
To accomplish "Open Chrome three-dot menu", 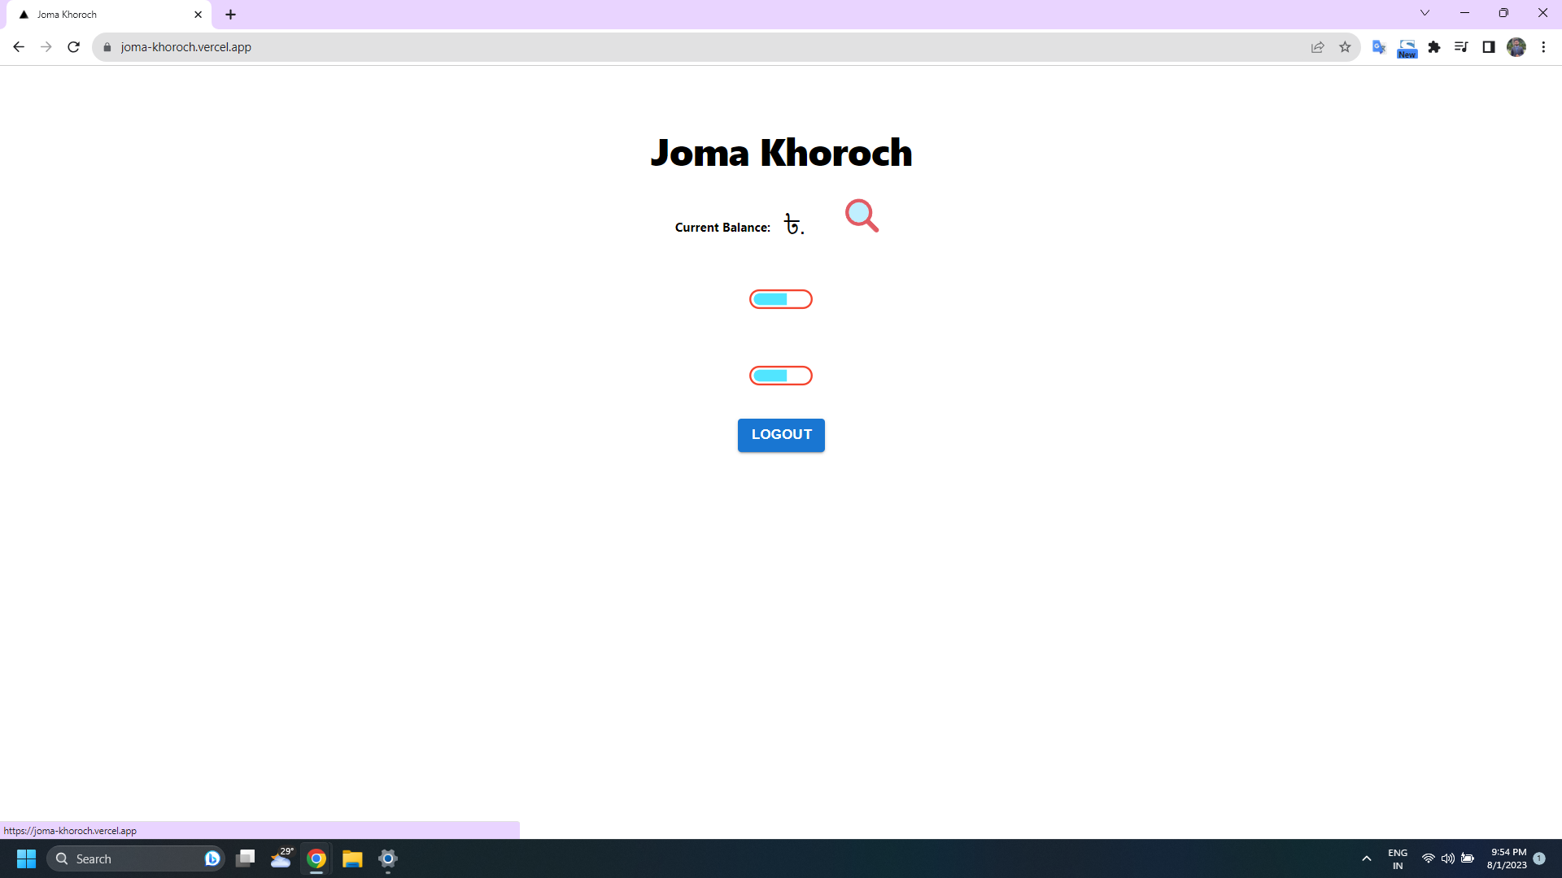I will [x=1543, y=47].
